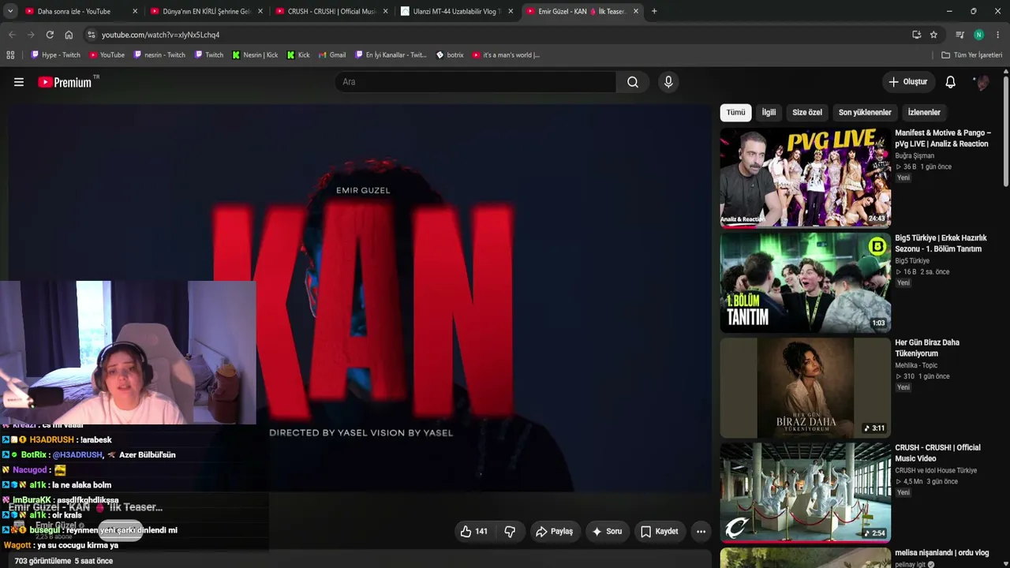Expand the Tüm Yer İşaretleri bookmarks folder
The width and height of the screenshot is (1010, 568).
click(971, 55)
